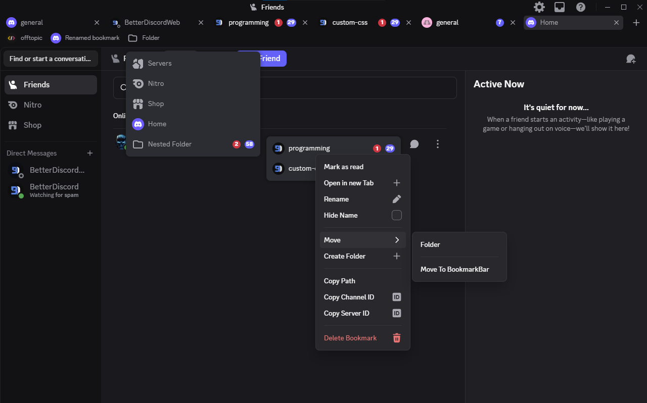Click the new group DM icon

pos(631,59)
